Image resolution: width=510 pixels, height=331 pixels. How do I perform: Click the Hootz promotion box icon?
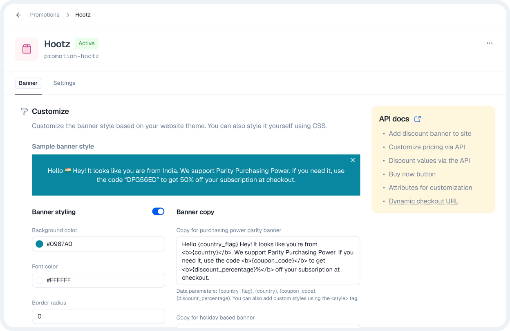pos(27,49)
